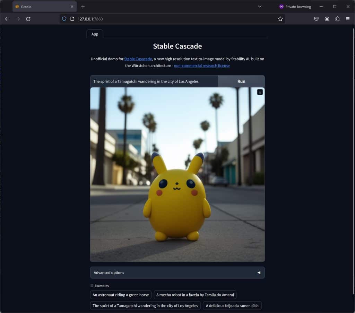Select the Gradio browser tab
This screenshot has height=313, width=355.
pyautogui.click(x=44, y=7)
